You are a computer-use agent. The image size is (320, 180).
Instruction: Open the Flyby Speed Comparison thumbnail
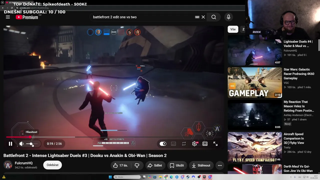tap(255, 147)
